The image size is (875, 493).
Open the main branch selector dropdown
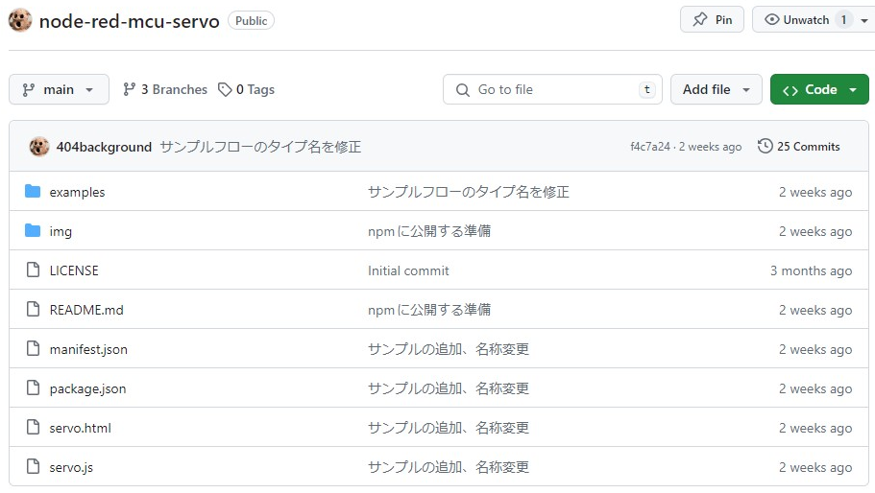59,89
